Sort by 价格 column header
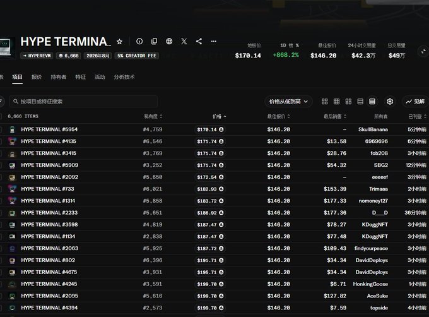429x317 pixels. tap(220, 116)
